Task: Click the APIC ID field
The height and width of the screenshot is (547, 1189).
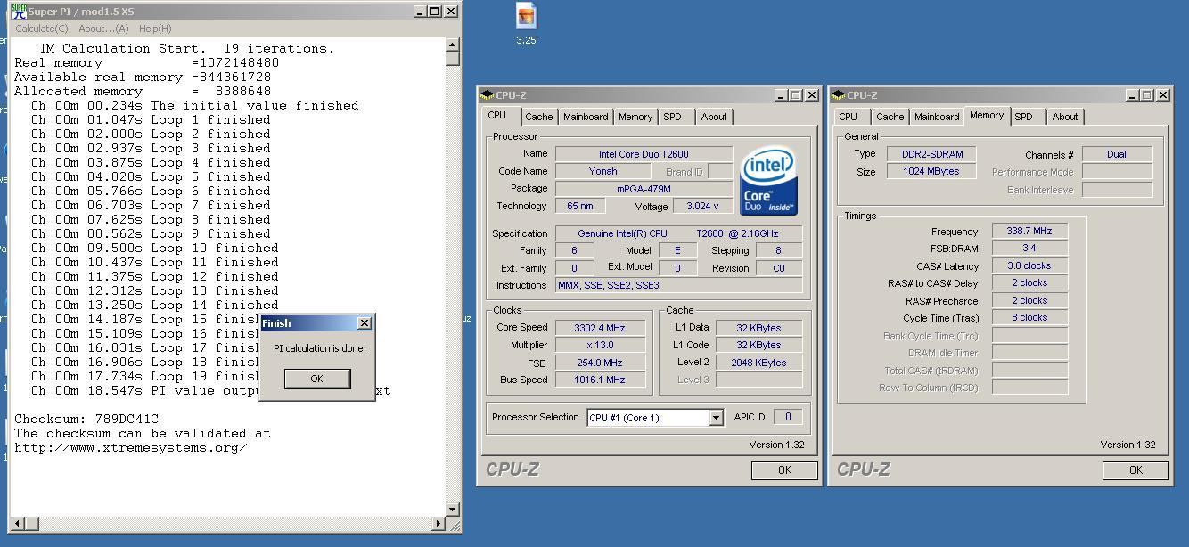Action: pyautogui.click(x=788, y=417)
